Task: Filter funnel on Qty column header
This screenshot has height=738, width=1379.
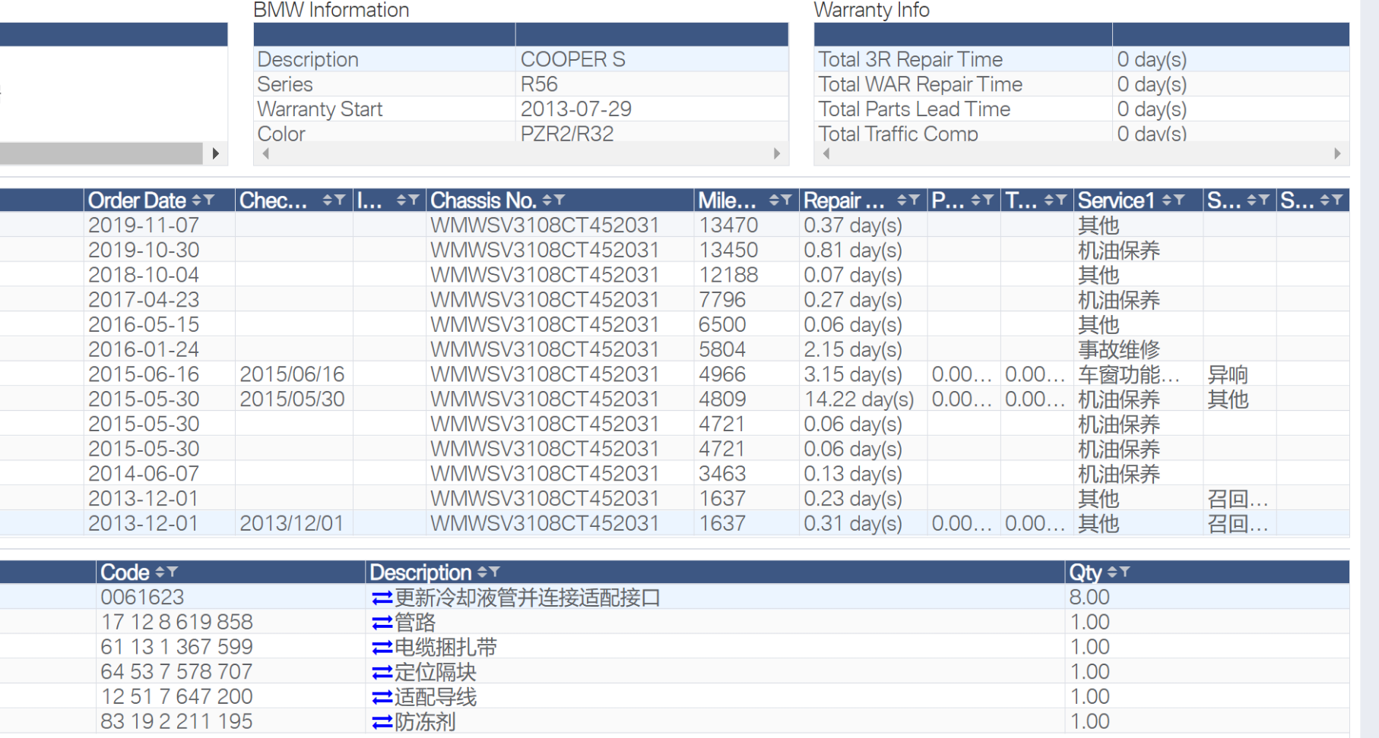Action: (1125, 572)
